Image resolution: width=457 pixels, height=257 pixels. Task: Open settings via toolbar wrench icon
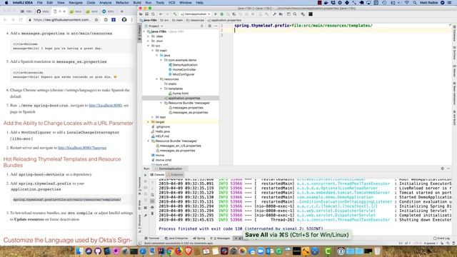[x=274, y=14]
